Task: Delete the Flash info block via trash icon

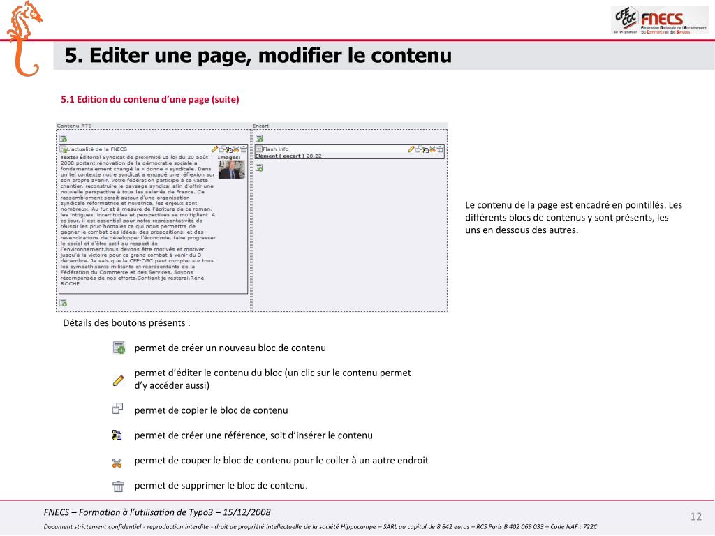Action: point(440,149)
